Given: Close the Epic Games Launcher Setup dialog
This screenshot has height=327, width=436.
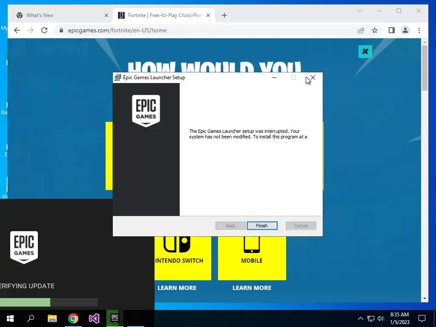Looking at the screenshot, I should [x=313, y=77].
